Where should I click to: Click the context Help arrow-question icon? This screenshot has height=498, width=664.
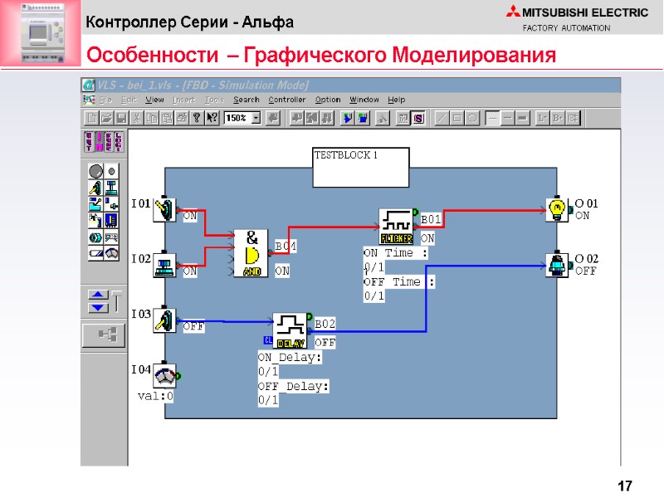coord(212,118)
